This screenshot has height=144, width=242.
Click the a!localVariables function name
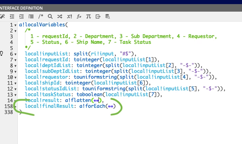click(x=42, y=25)
